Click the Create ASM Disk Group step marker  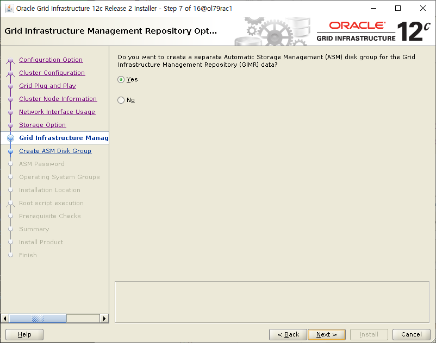tap(10, 151)
